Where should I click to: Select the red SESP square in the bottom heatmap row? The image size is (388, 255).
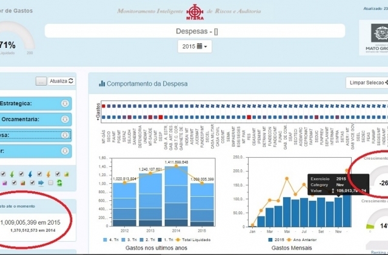(x=161, y=117)
